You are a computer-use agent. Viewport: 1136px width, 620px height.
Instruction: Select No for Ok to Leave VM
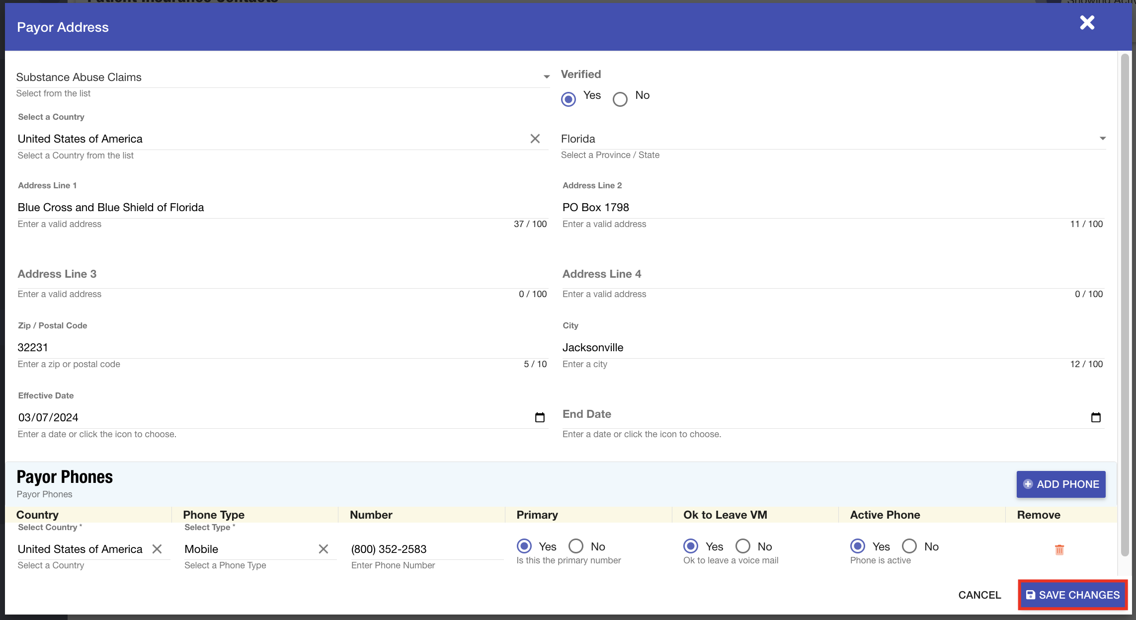point(743,546)
